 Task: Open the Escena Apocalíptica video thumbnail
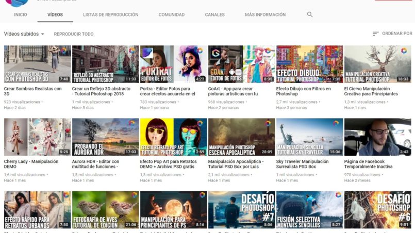click(x=242, y=137)
